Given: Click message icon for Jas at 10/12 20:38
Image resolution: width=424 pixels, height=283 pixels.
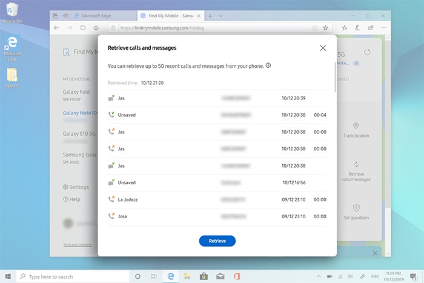Looking at the screenshot, I should click(x=111, y=165).
